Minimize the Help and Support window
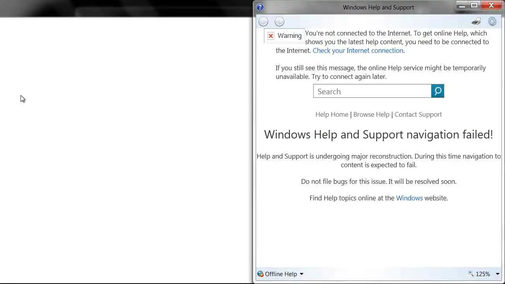Viewport: 505px width, 284px height. (462, 6)
